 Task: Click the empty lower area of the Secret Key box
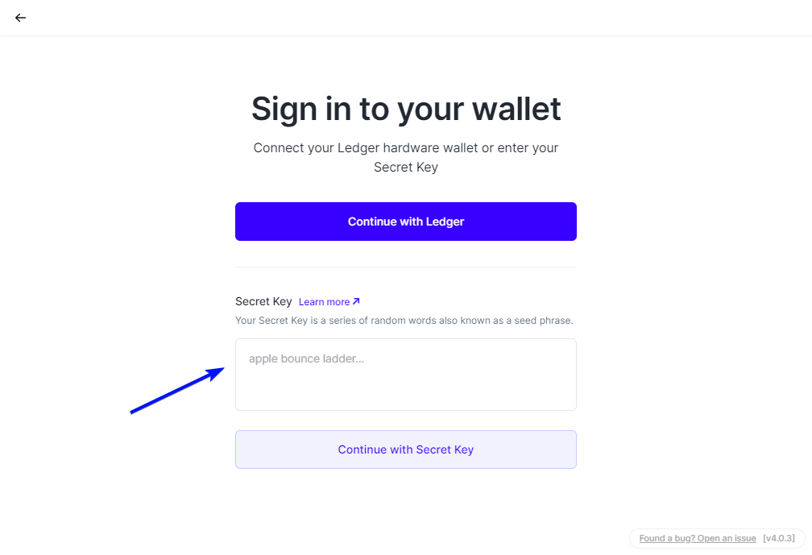[405, 393]
